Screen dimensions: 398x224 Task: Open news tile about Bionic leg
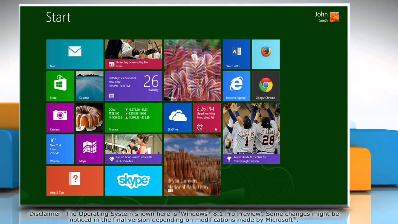[x=134, y=54]
